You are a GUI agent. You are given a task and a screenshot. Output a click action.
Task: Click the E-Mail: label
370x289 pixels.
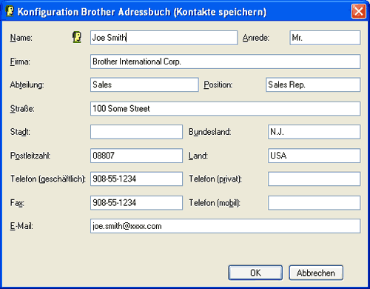coord(21,226)
